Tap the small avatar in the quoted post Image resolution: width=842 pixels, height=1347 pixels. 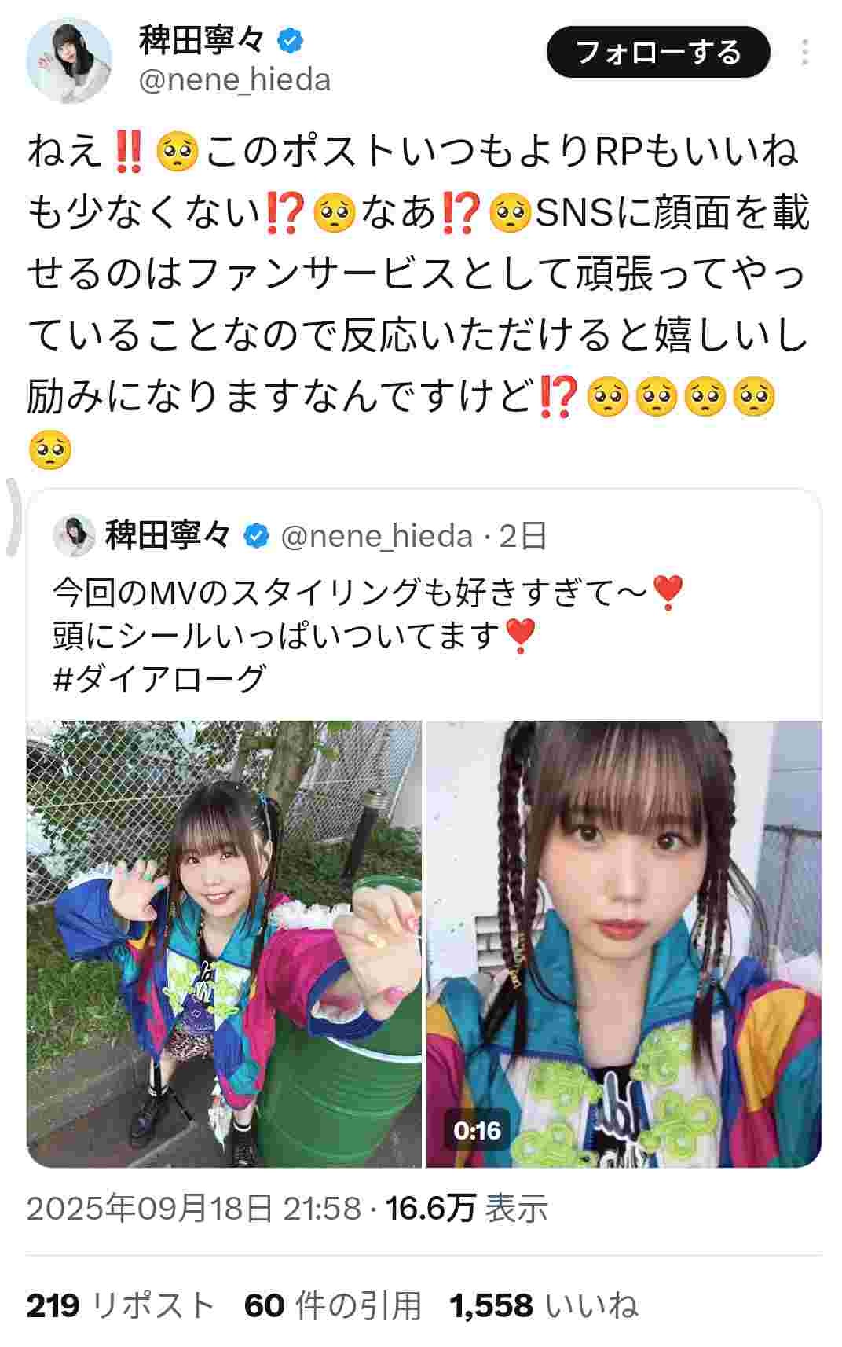pyautogui.click(x=74, y=536)
